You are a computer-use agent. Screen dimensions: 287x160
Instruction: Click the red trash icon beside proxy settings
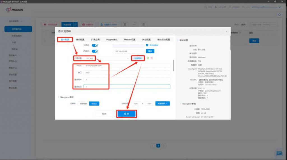point(152,58)
